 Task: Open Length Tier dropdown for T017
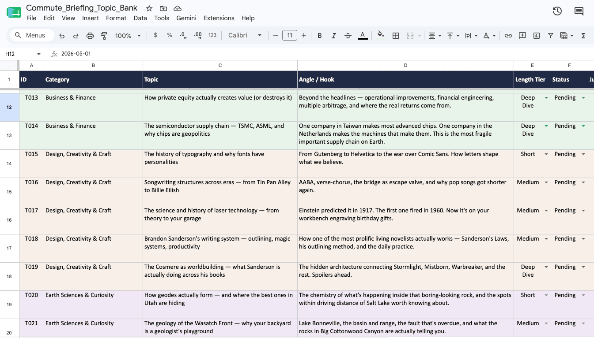[x=546, y=211]
